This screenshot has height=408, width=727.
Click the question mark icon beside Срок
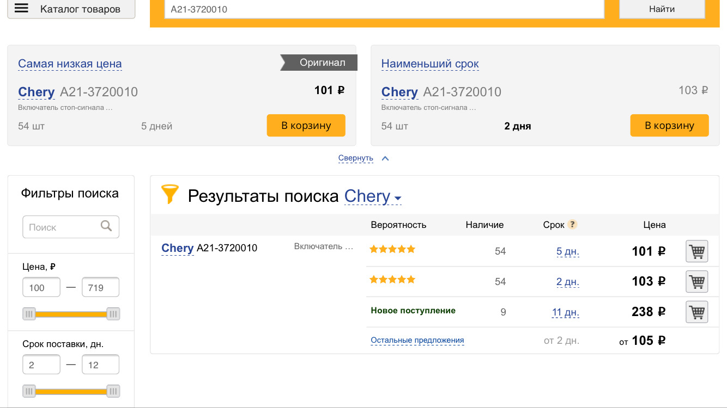tap(572, 225)
